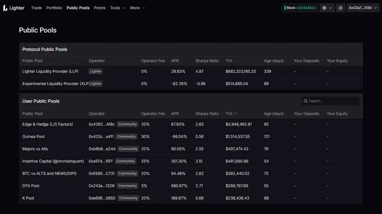Expand the More dropdown menu
This screenshot has height=214, width=382.
coord(137,8)
